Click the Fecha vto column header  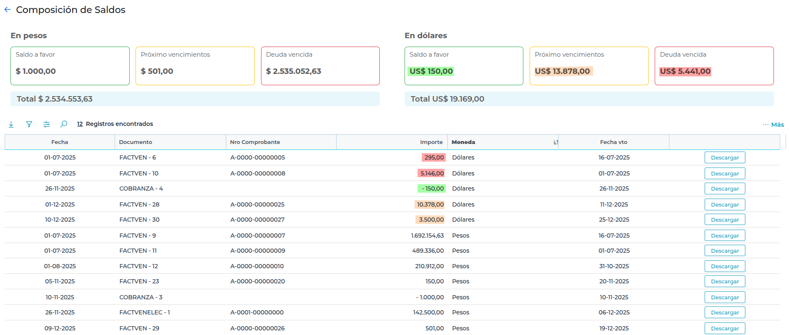pos(613,142)
